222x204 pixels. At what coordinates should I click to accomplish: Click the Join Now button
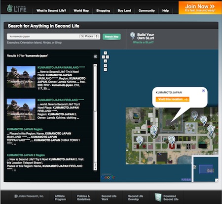coord(200,8)
